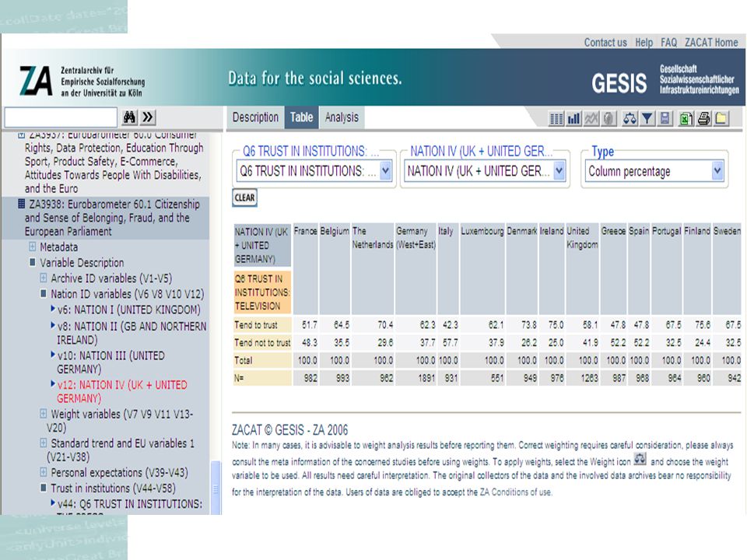Go to ZACAT Home
Viewport: 747px width, 560px height.
click(711, 42)
